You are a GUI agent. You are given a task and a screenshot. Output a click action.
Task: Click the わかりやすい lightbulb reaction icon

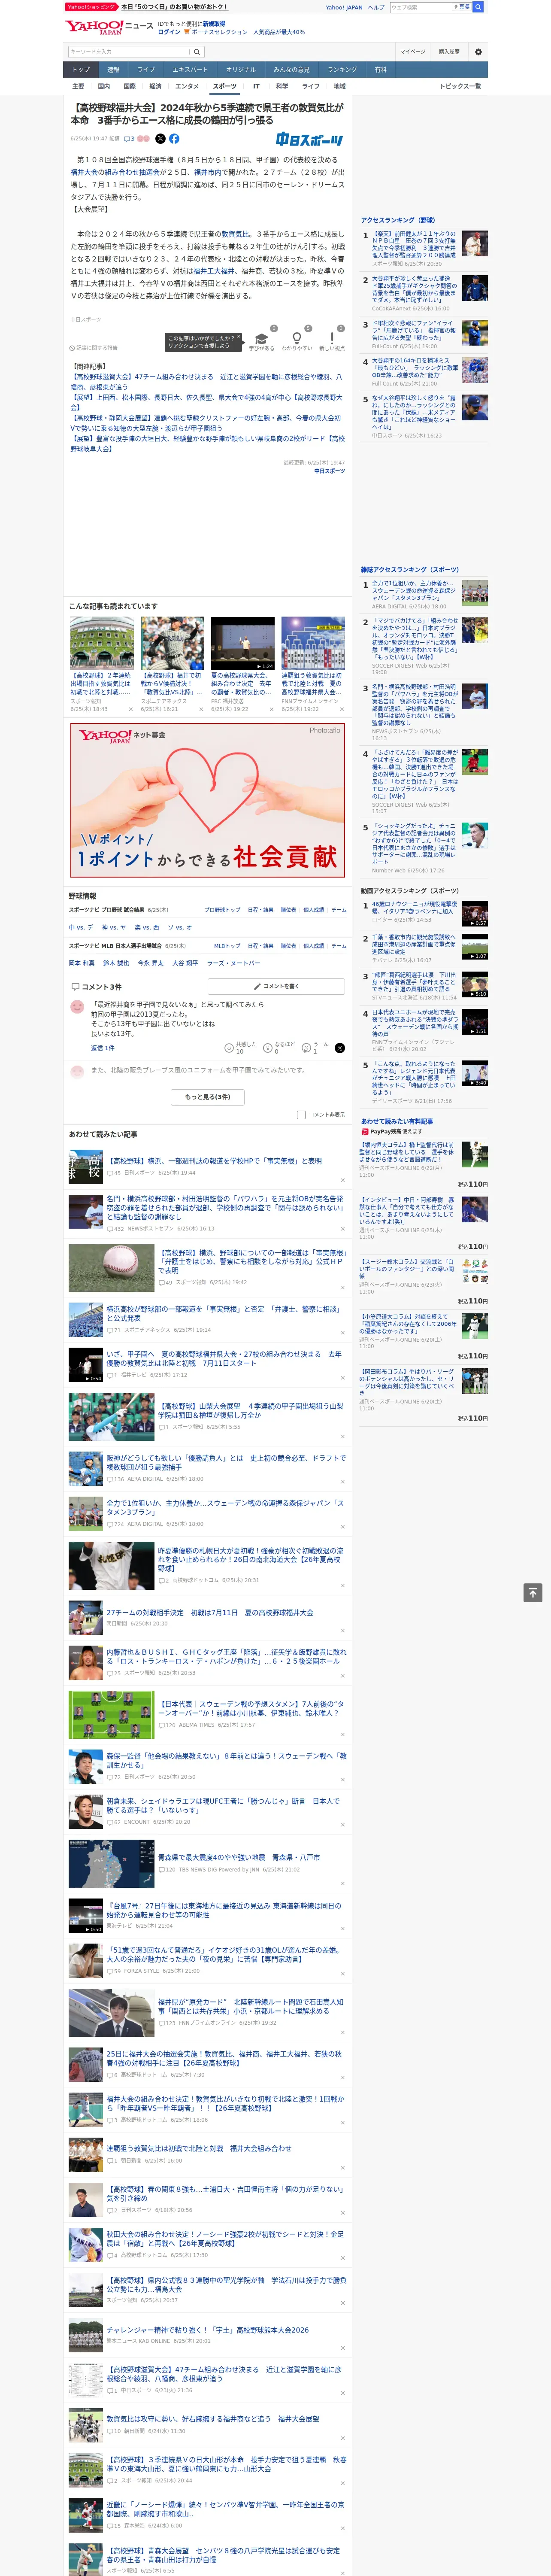tap(296, 338)
